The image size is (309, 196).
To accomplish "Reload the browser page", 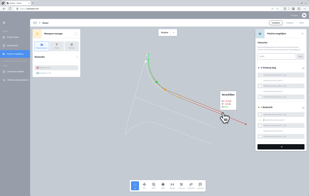I will 10,9.
